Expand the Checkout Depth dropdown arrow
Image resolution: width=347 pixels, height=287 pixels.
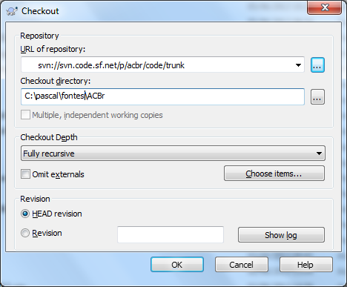coord(319,154)
